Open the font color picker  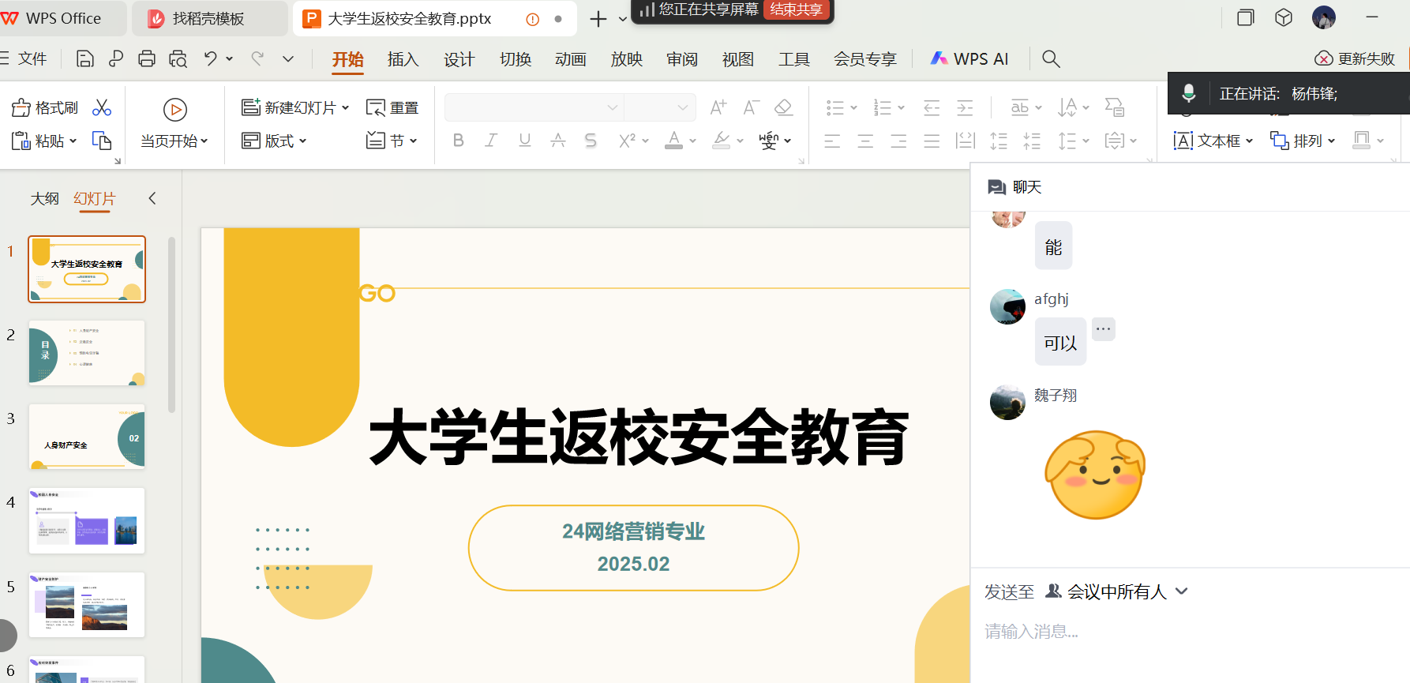pyautogui.click(x=673, y=141)
